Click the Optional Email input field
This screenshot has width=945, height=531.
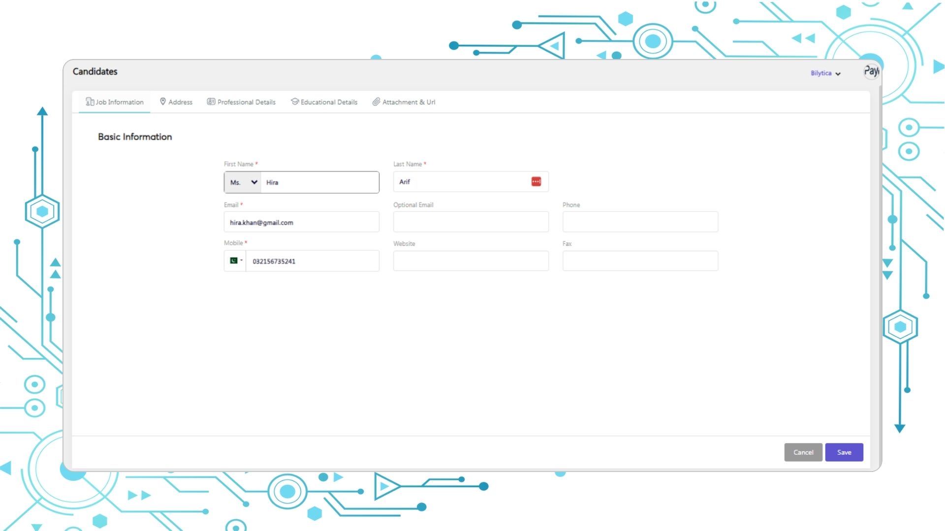pyautogui.click(x=471, y=222)
